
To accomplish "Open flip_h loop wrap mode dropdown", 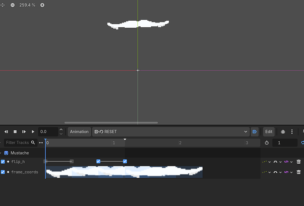I will pos(288,162).
